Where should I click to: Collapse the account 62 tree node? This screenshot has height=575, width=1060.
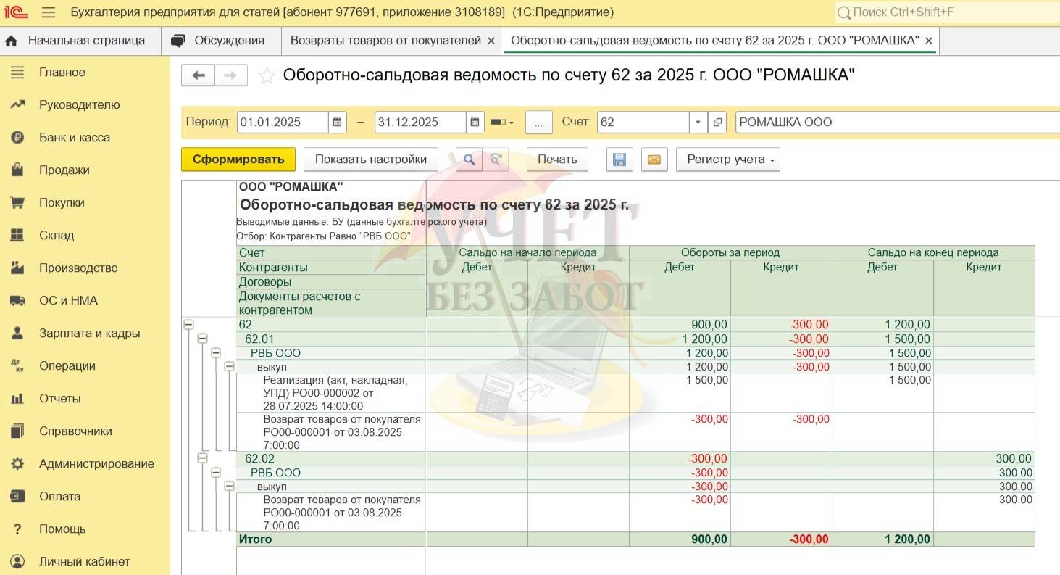(188, 325)
